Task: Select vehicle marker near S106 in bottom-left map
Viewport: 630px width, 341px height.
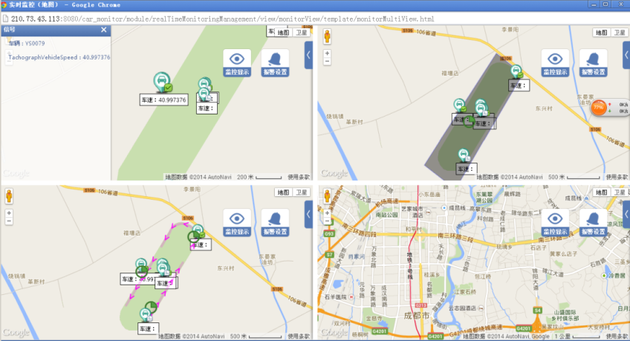Action: 198,232
